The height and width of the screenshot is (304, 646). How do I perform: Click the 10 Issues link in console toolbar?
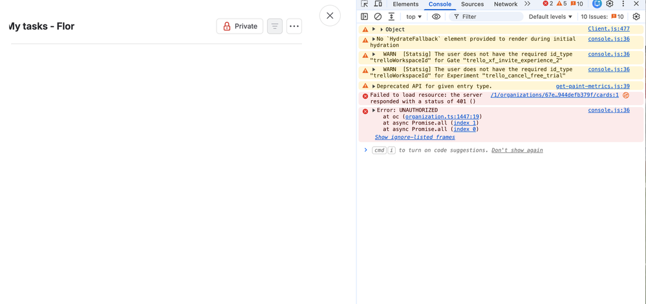coord(602,16)
